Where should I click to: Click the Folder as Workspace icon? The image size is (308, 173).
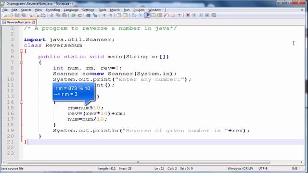pyautogui.click(x=173, y=15)
